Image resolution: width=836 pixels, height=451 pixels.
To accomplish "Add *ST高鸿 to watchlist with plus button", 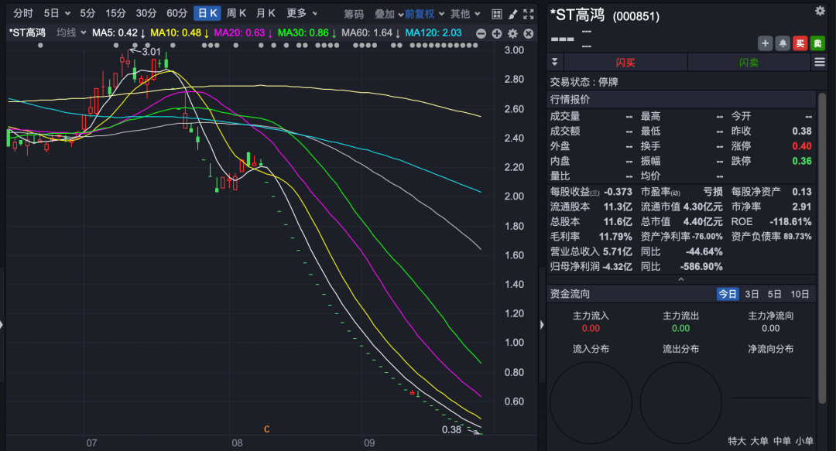I will pos(765,43).
